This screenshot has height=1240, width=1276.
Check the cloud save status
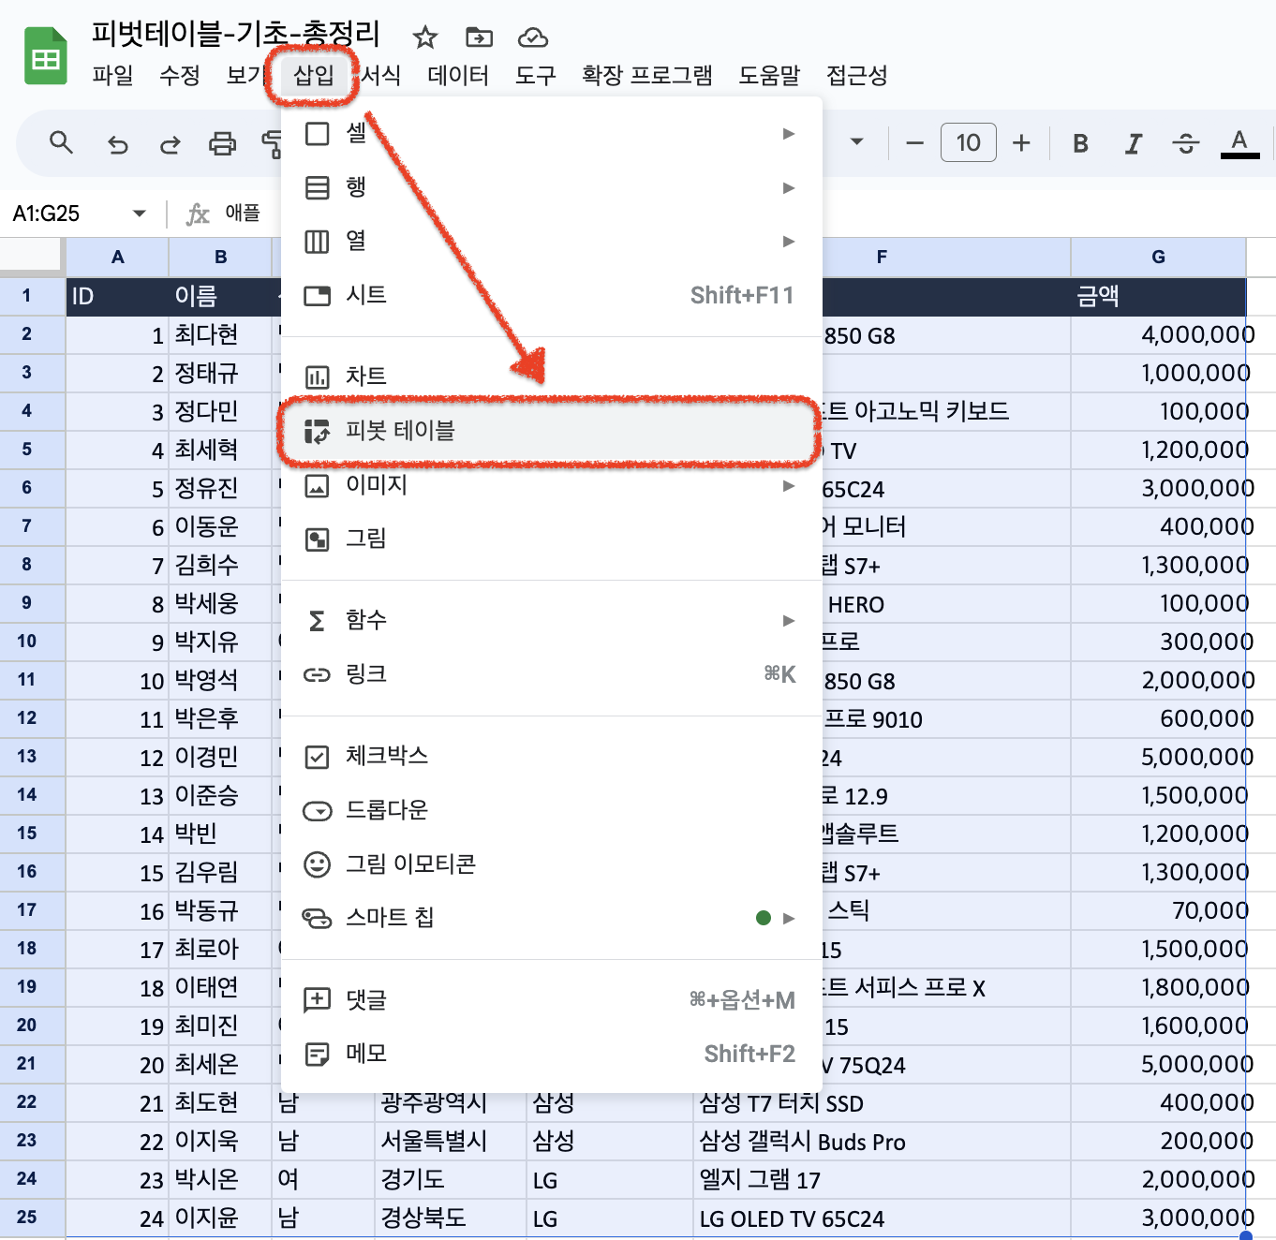tap(533, 37)
